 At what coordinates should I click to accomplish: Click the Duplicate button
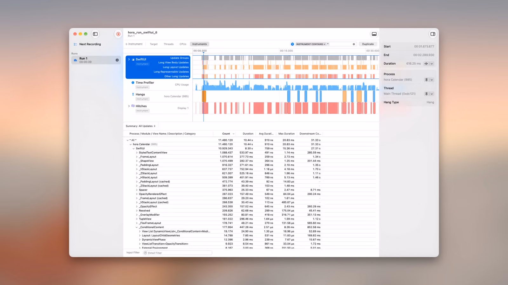368,44
